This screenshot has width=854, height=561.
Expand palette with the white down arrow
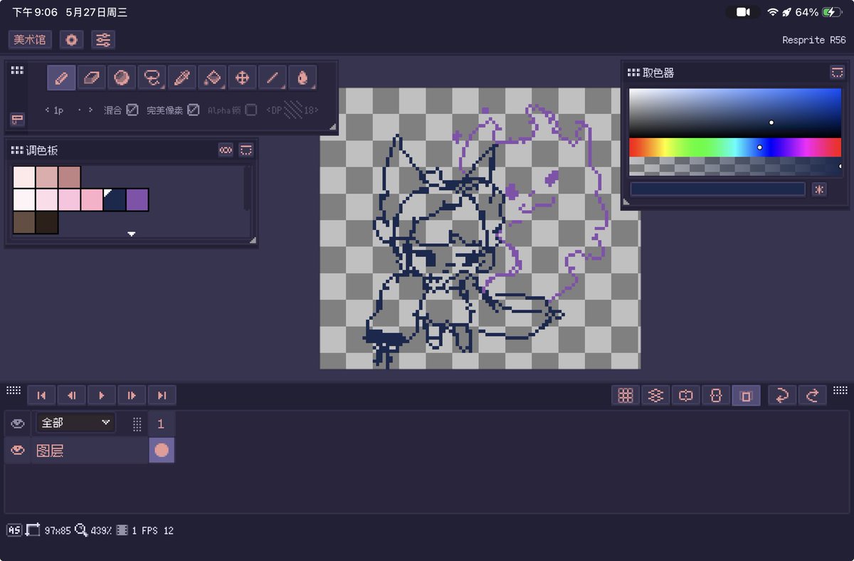coord(132,234)
